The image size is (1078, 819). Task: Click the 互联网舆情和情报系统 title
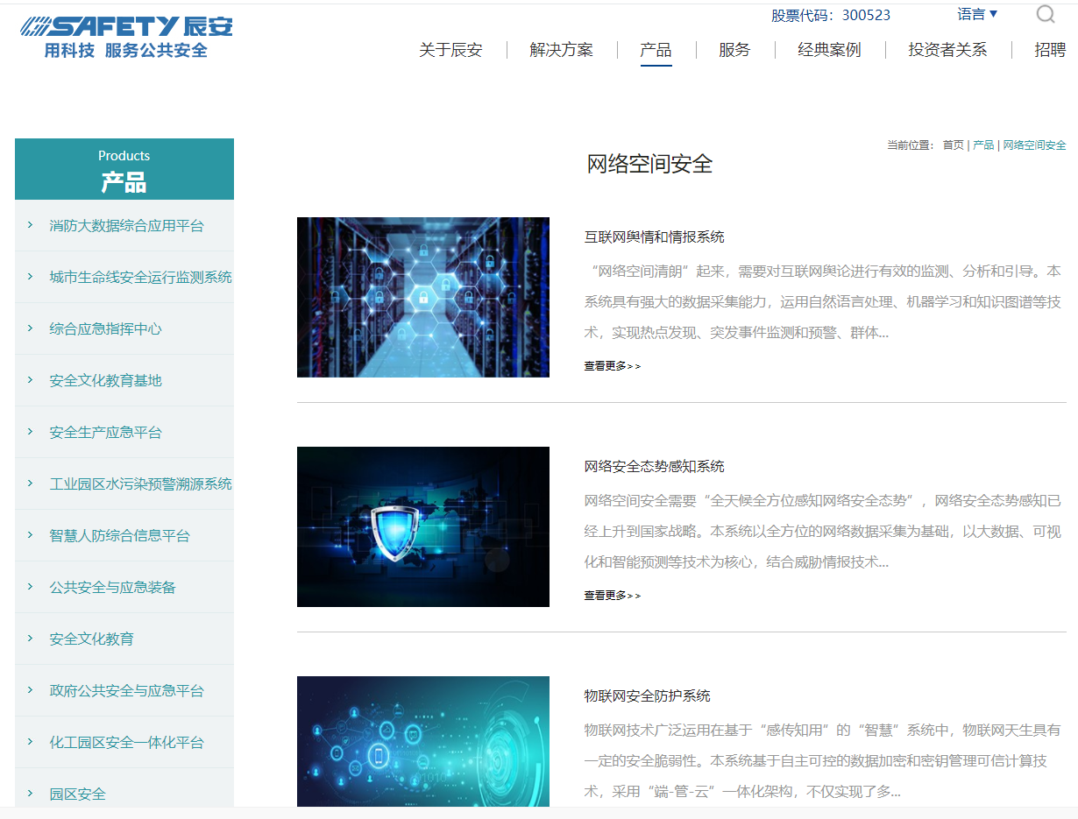pyautogui.click(x=654, y=237)
